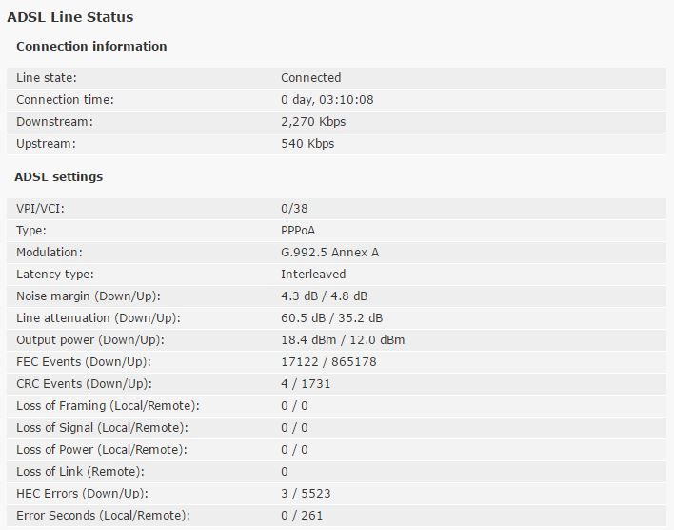Select the HEC Errors value 3 / 5523
This screenshot has width=674, height=530.
[x=306, y=494]
